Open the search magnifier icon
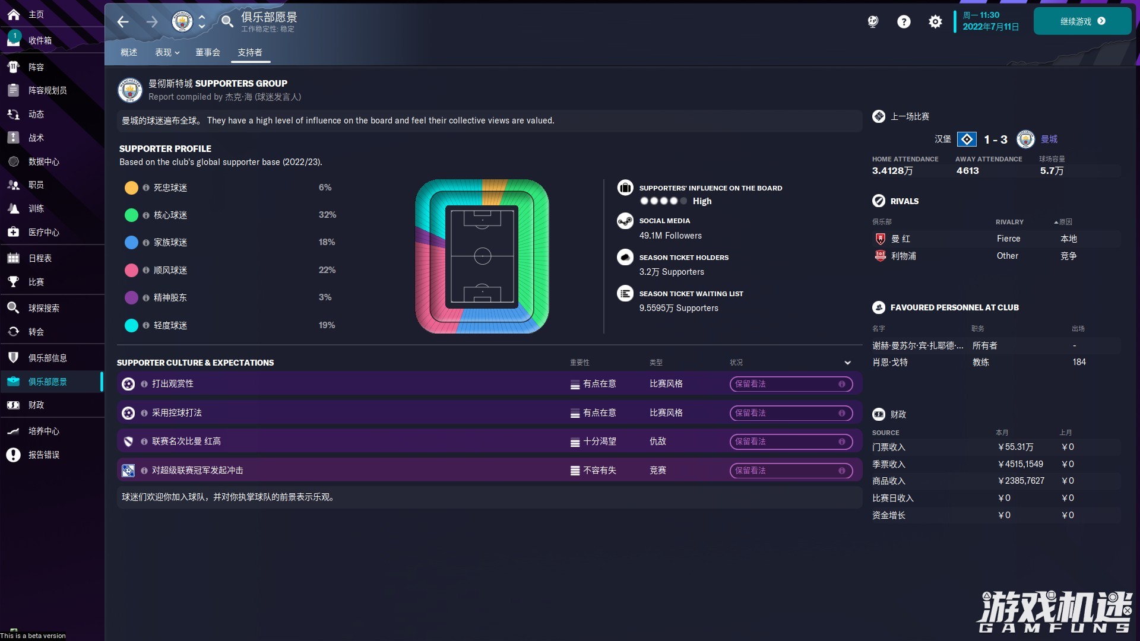Image resolution: width=1140 pixels, height=641 pixels. click(x=227, y=22)
